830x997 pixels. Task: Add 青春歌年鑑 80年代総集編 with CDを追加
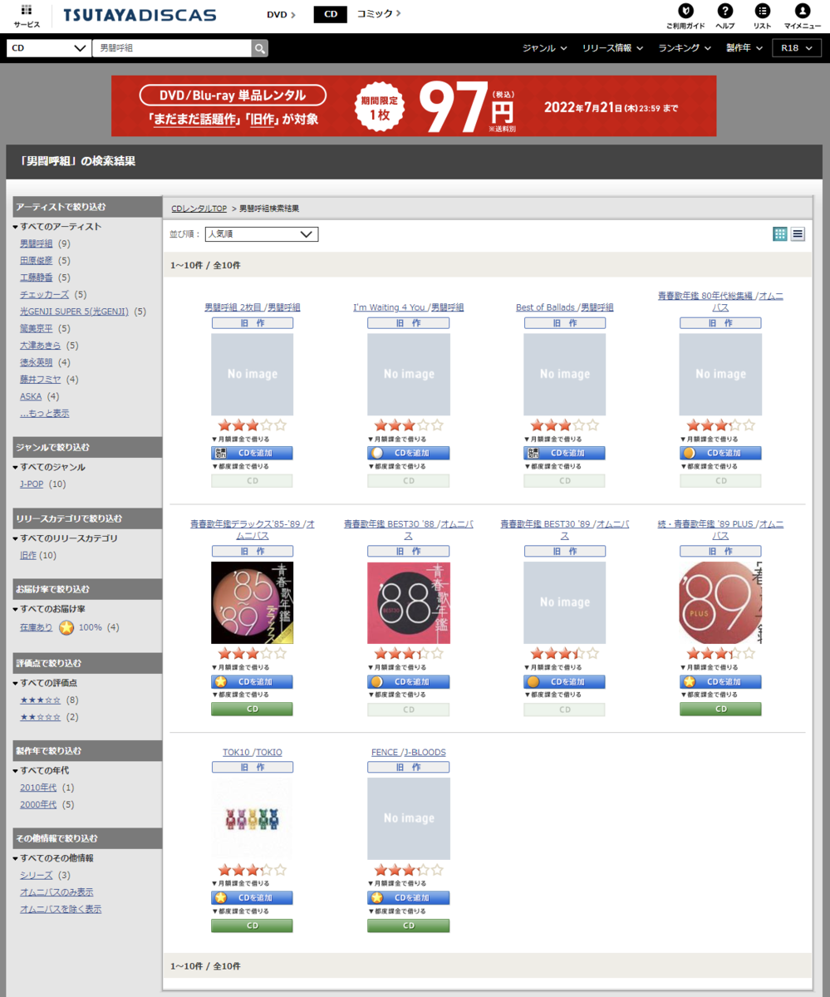[x=720, y=454]
